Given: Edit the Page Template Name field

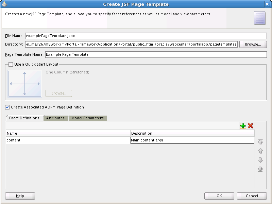Looking at the screenshot, I should 156,54.
